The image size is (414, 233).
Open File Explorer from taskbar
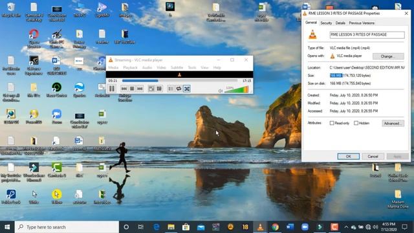pyautogui.click(x=171, y=227)
